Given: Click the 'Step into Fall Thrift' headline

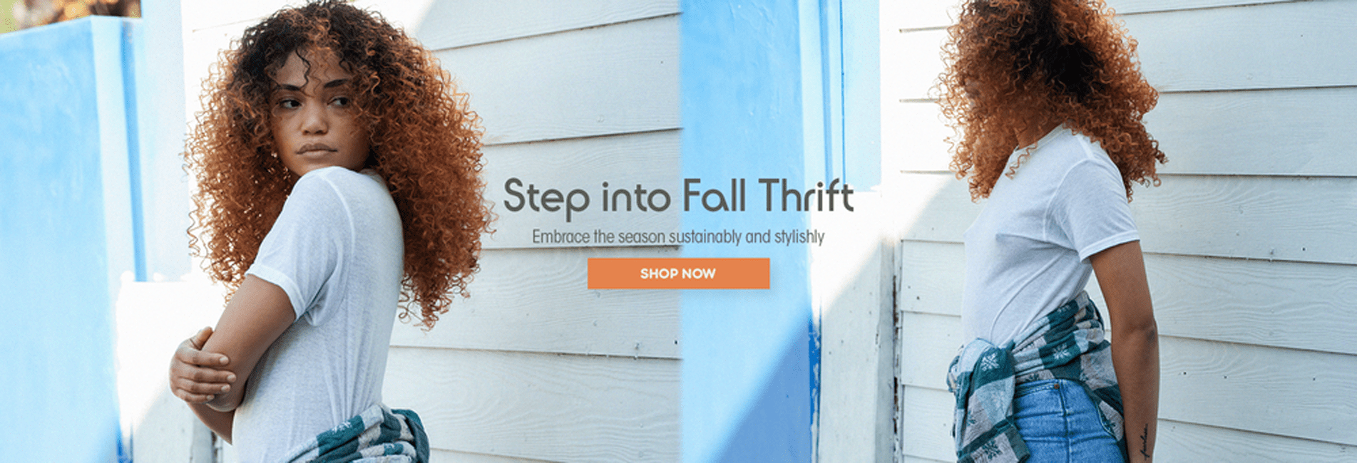Looking at the screenshot, I should 678,197.
